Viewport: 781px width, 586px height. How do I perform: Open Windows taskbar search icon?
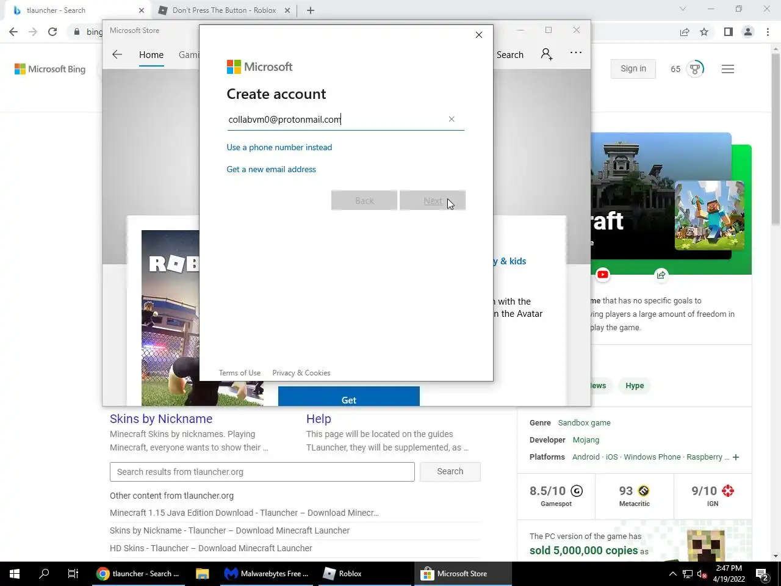pos(44,574)
